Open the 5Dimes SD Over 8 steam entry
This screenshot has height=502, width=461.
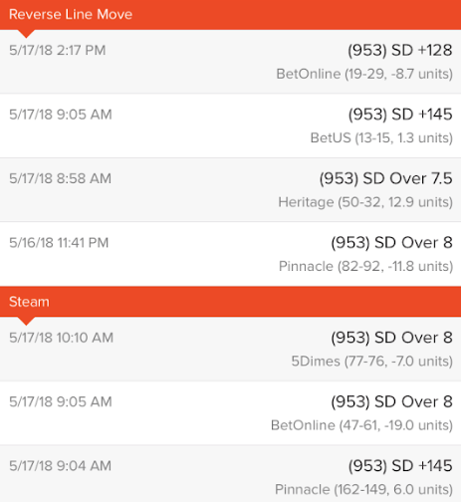click(x=230, y=349)
